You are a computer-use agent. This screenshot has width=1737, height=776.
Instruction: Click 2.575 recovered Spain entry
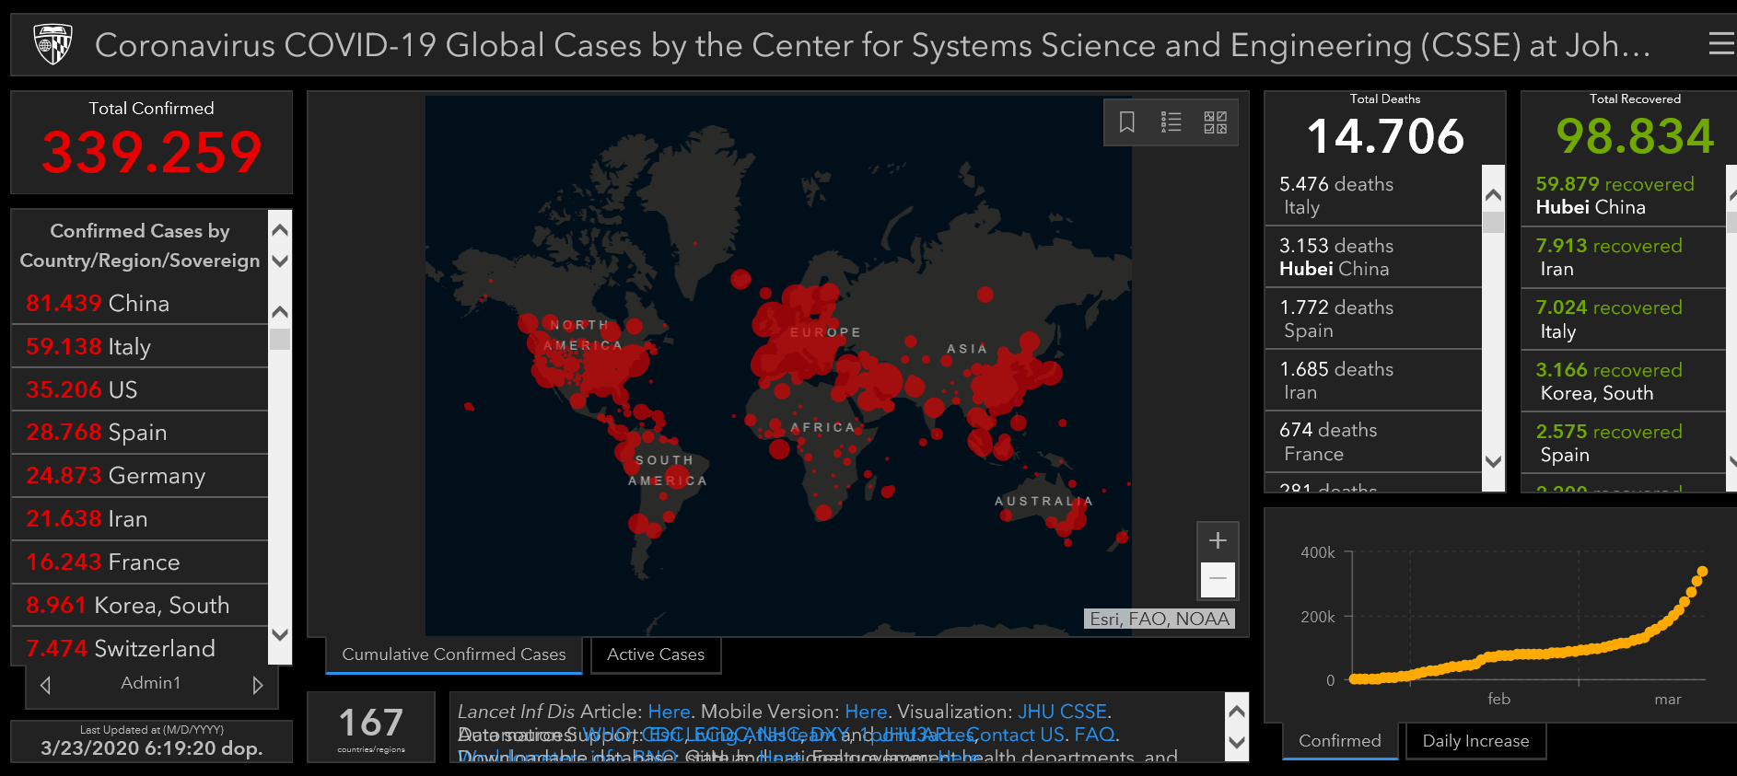[x=1624, y=443]
